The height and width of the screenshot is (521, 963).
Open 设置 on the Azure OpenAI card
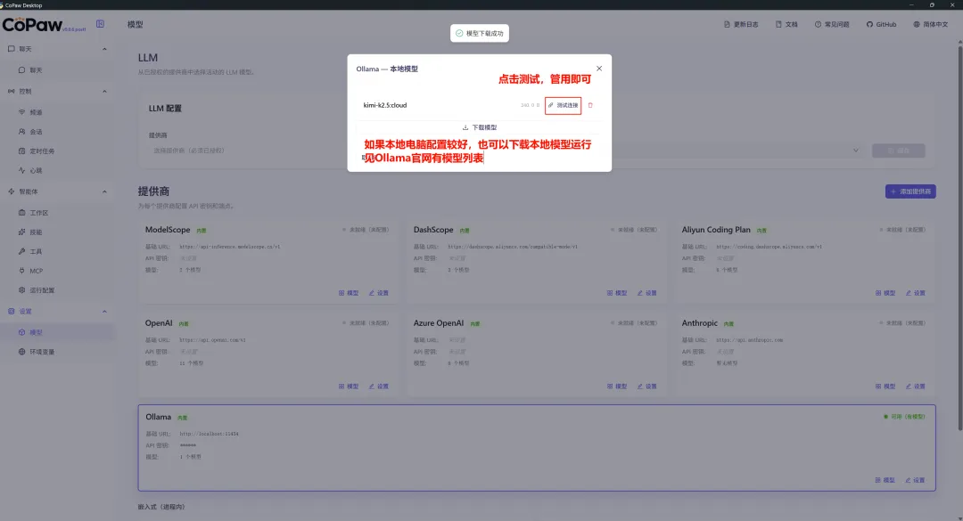(647, 387)
